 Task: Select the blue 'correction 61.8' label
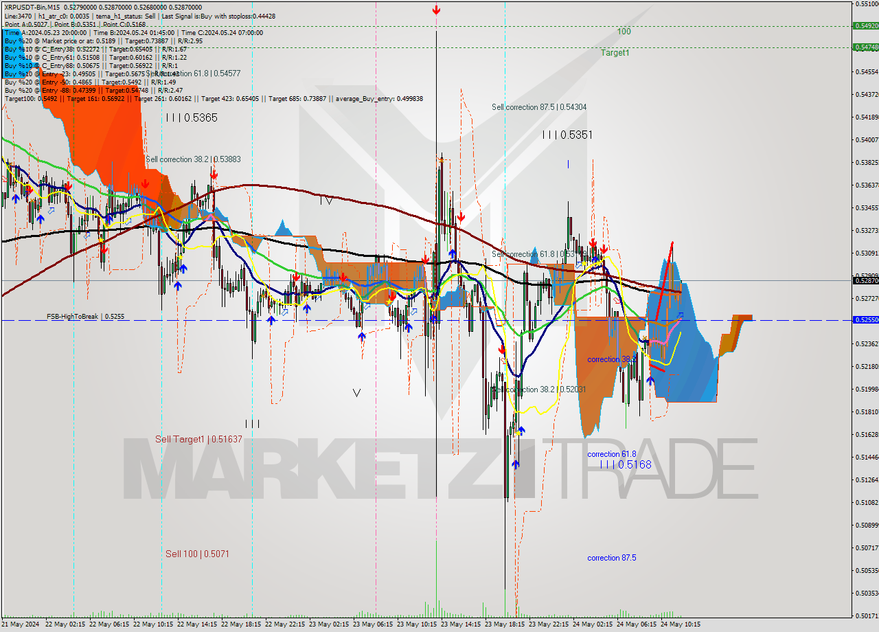click(x=612, y=454)
